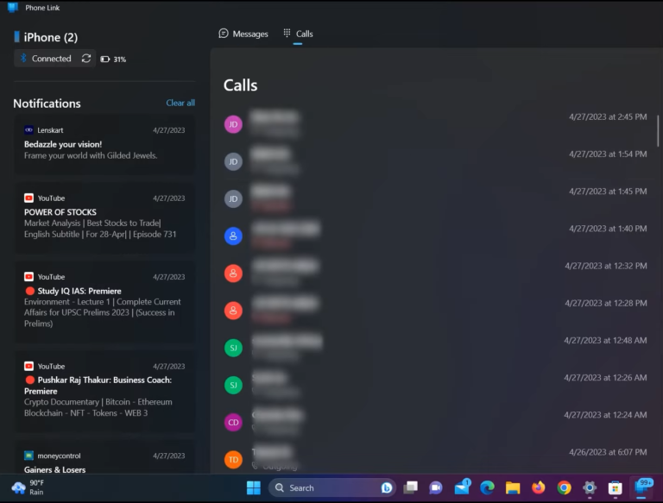Click the Bluetooth Connected status button
This screenshot has width=663, height=503.
point(47,59)
